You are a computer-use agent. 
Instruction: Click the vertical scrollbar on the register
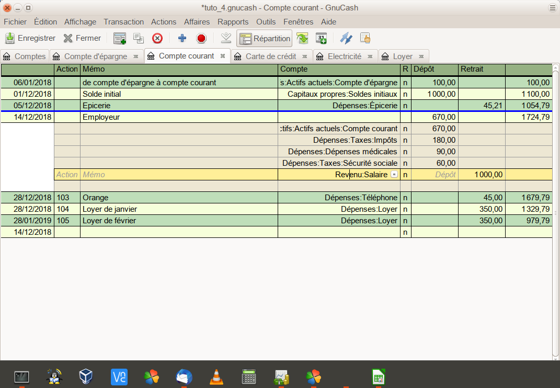(556, 209)
